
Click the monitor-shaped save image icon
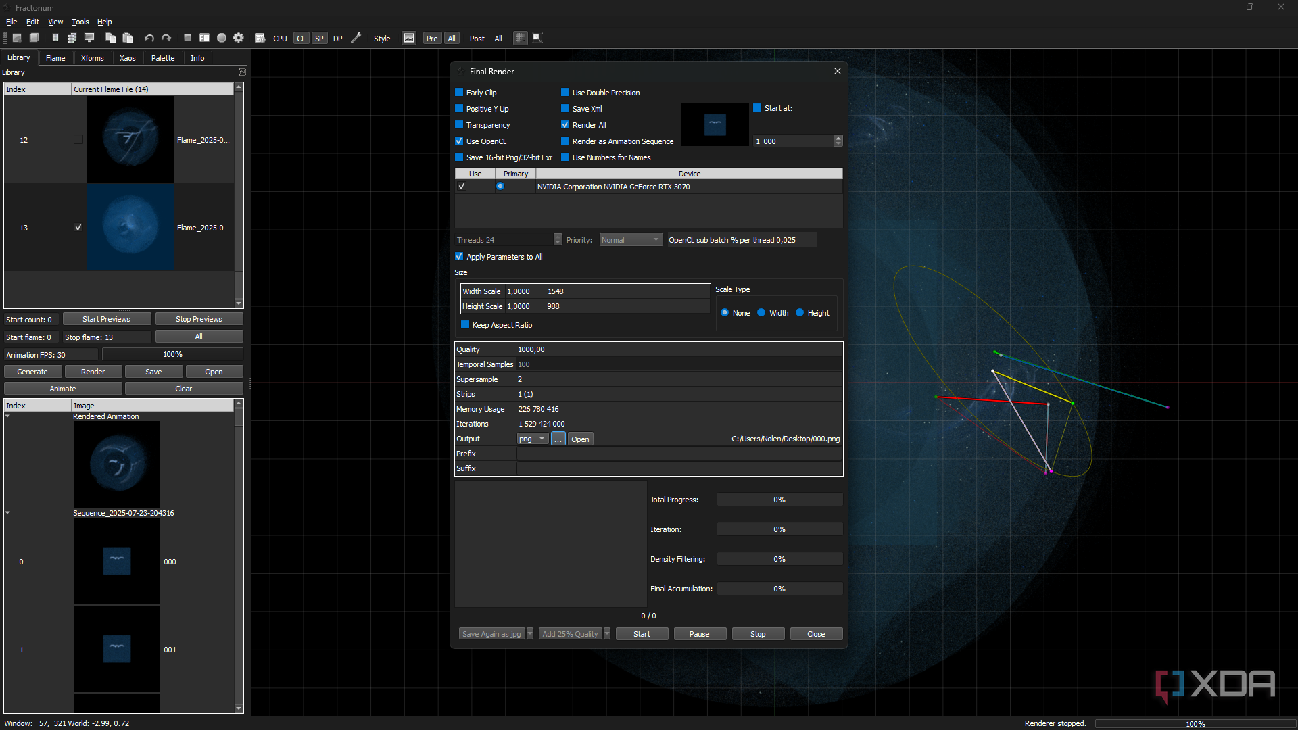click(89, 39)
